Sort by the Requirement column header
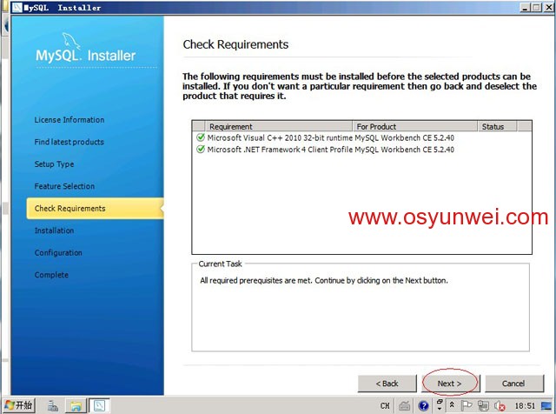The image size is (556, 414). (273, 126)
